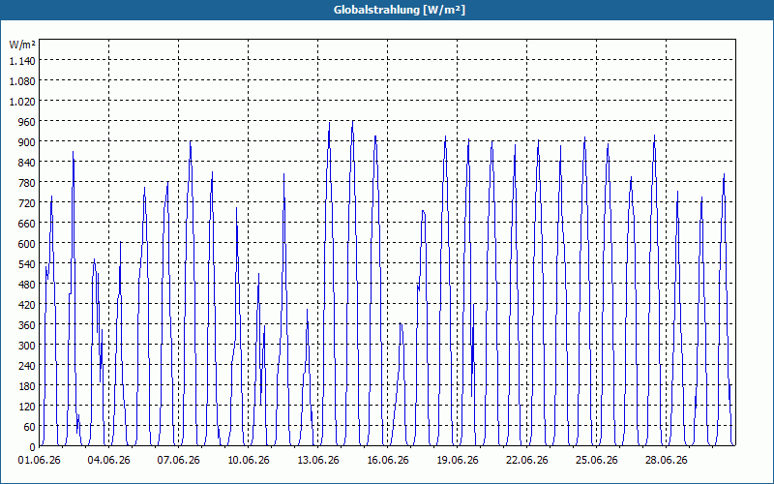Image resolution: width=774 pixels, height=484 pixels.
Task: Pick the 720 y-axis value
Action: tap(28, 203)
